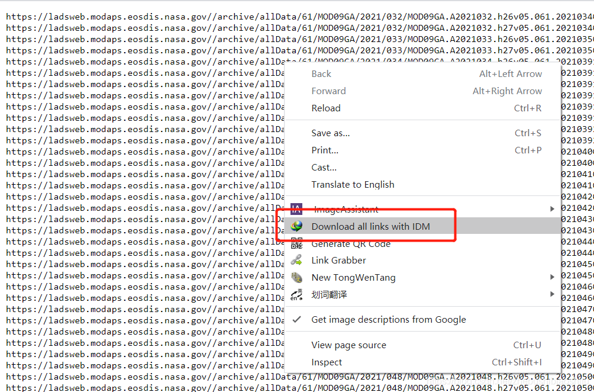Viewport: 594px width, 392px height.
Task: Click the Ctrl+P shortcut label
Action: point(528,150)
